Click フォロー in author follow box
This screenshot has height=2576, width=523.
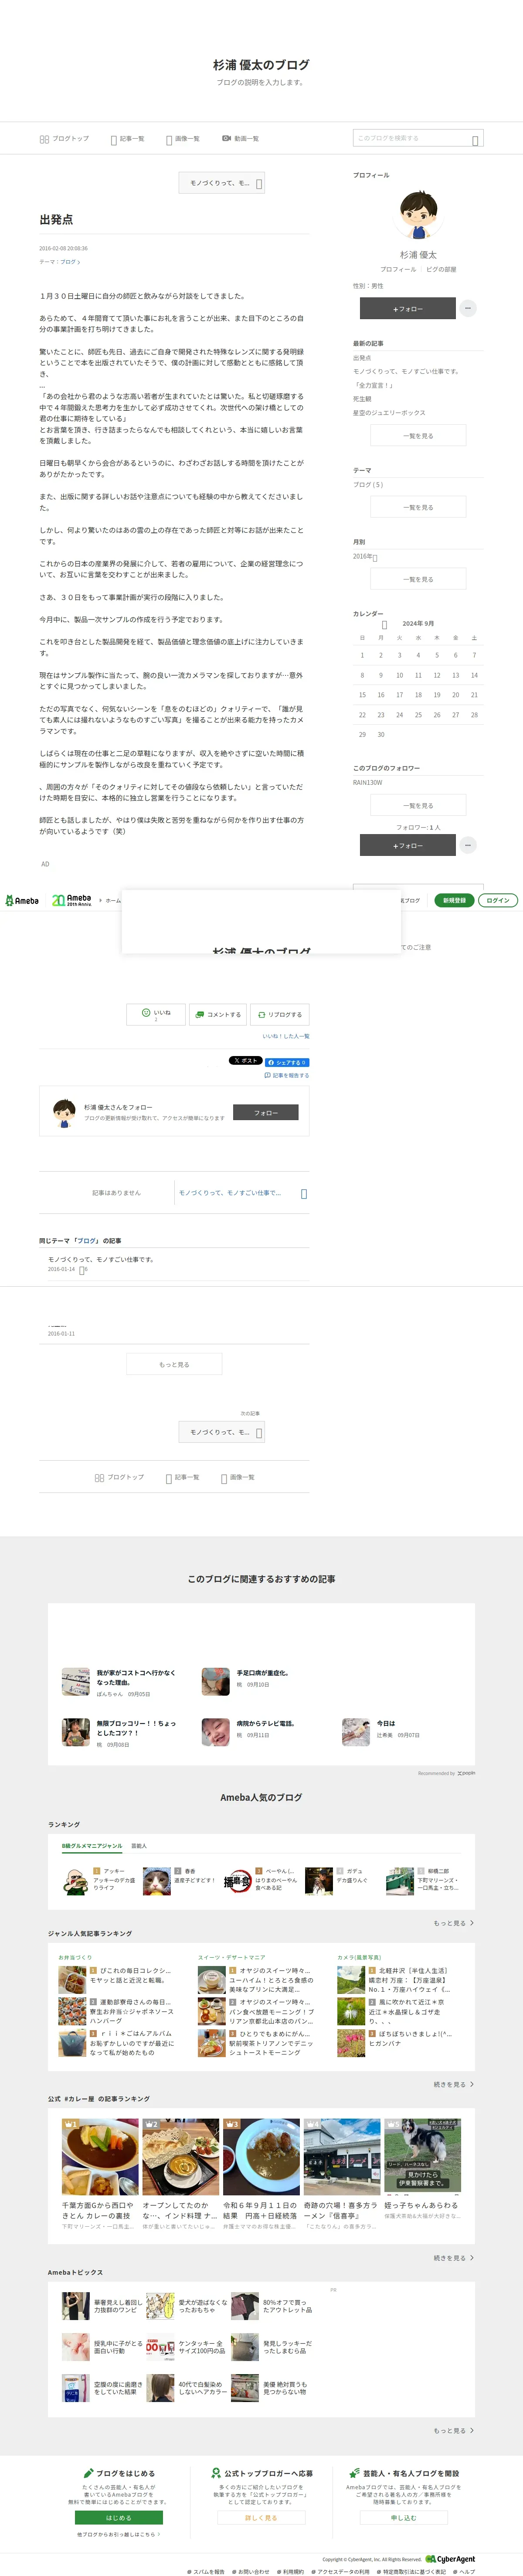pos(265,1112)
